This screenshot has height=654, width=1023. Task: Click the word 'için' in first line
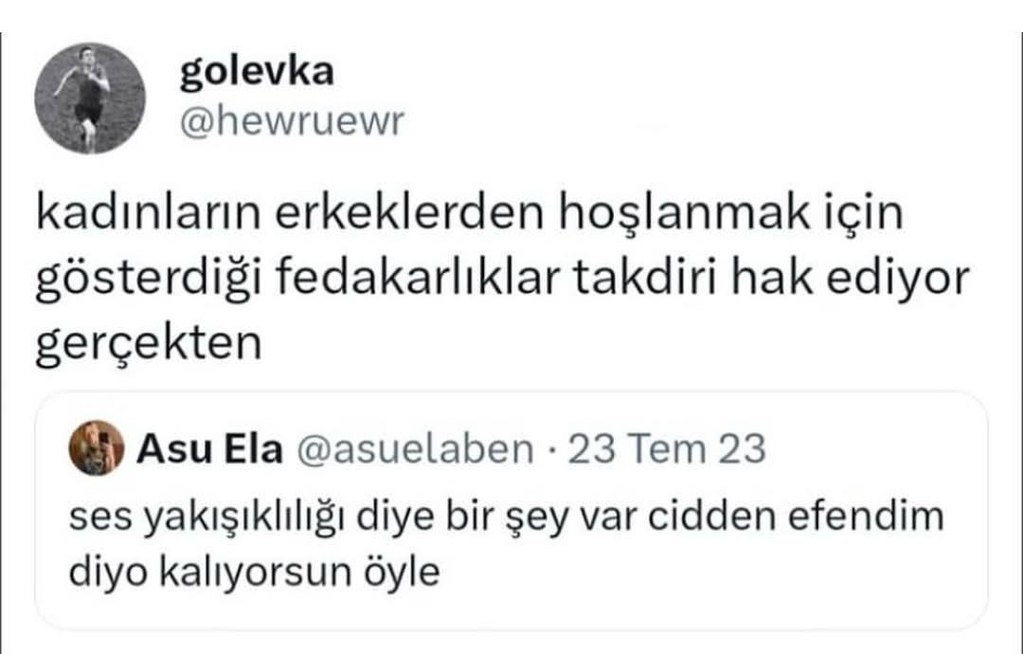[x=863, y=214]
